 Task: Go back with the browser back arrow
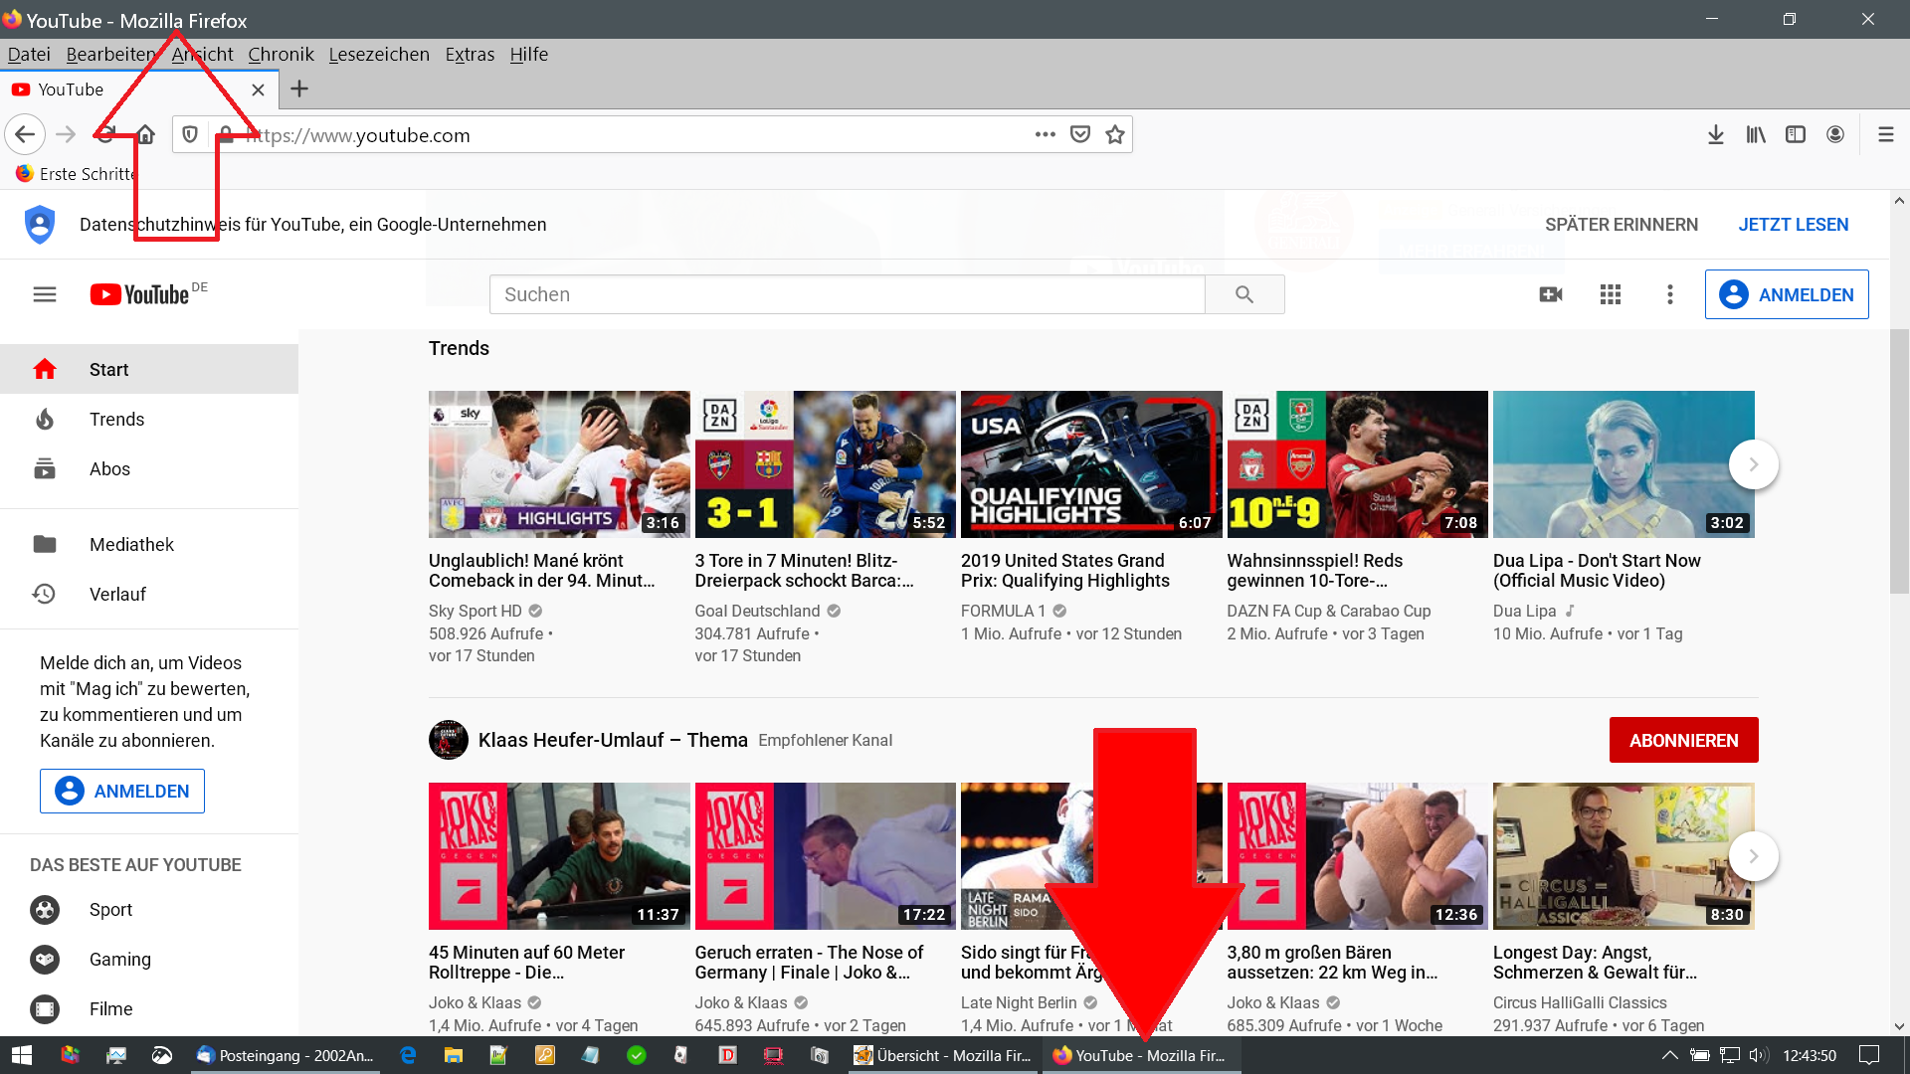[25, 134]
